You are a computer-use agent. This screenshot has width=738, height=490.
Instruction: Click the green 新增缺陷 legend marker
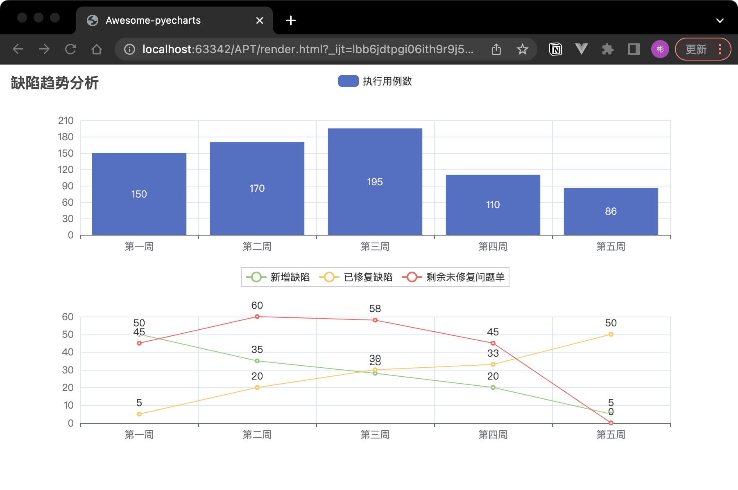[256, 277]
